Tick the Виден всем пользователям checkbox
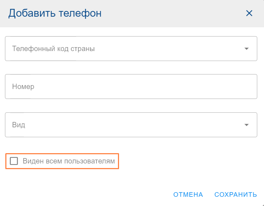Image resolution: width=264 pixels, height=206 pixels. (14, 161)
